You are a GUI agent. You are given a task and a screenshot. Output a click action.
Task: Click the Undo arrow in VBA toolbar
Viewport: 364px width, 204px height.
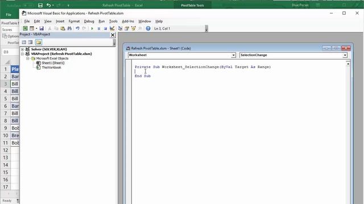[x=77, y=28]
